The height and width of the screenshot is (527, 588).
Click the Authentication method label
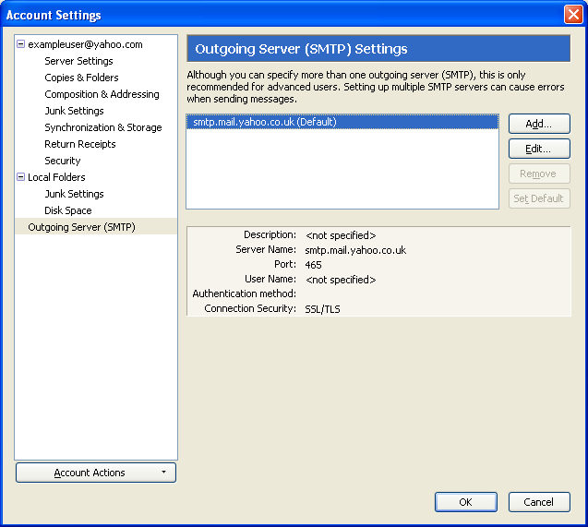point(244,293)
